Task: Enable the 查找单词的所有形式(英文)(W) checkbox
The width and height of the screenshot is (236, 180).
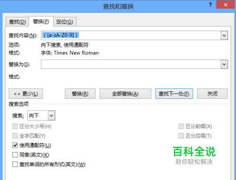Action: tap(15, 164)
